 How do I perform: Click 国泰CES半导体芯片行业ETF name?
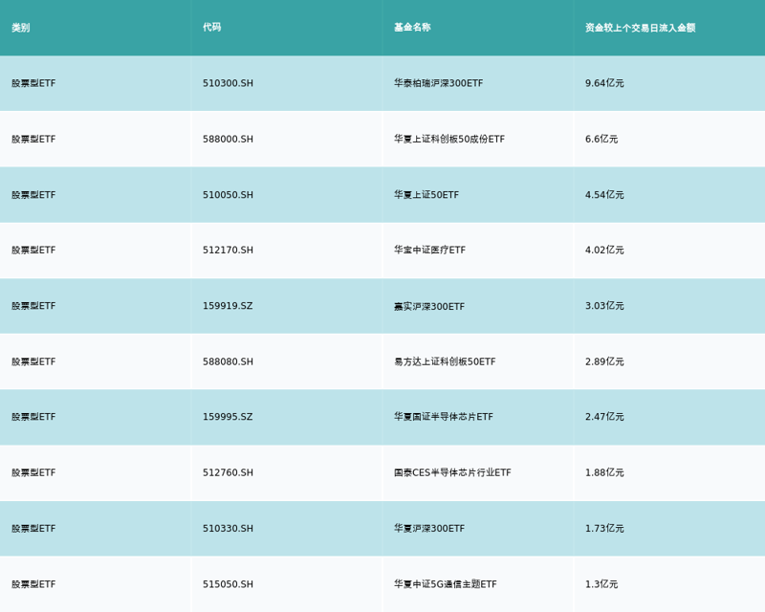(452, 472)
